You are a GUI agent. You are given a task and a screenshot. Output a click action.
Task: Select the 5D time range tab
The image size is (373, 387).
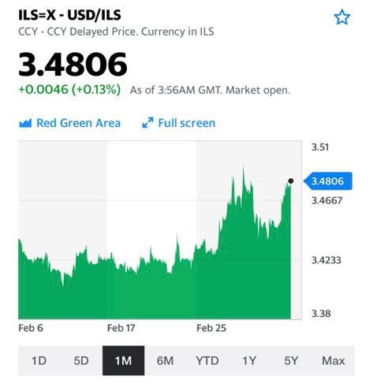[x=81, y=360]
